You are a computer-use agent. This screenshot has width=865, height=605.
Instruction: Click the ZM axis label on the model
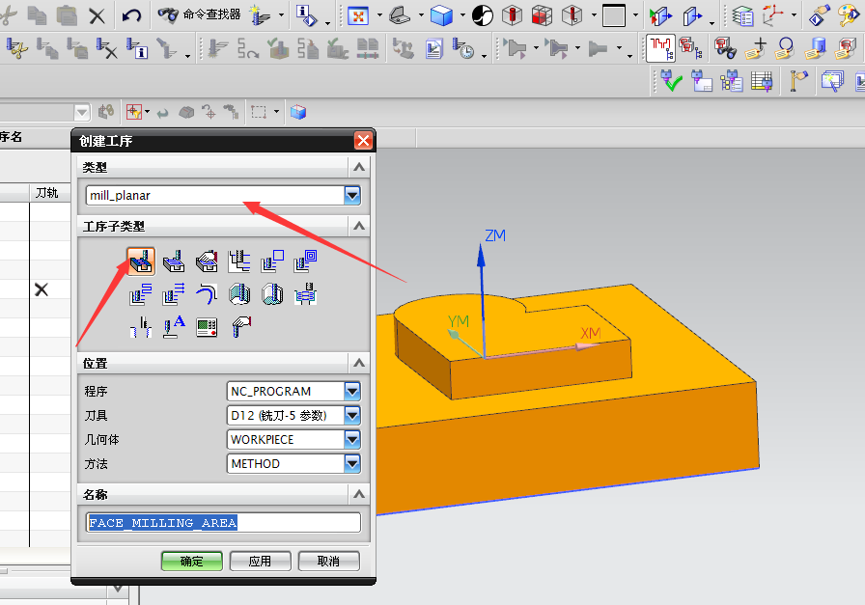click(x=495, y=235)
